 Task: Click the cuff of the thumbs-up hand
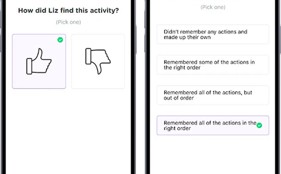click(29, 66)
